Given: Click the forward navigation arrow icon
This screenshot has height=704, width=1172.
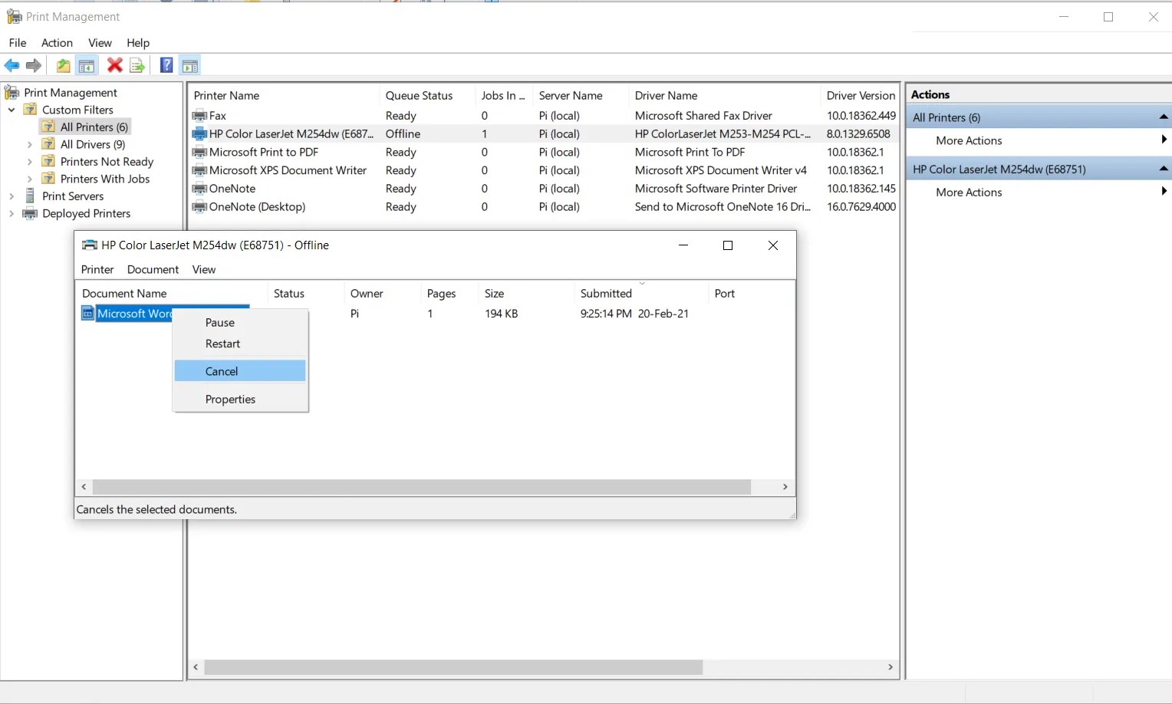Looking at the screenshot, I should click(34, 65).
